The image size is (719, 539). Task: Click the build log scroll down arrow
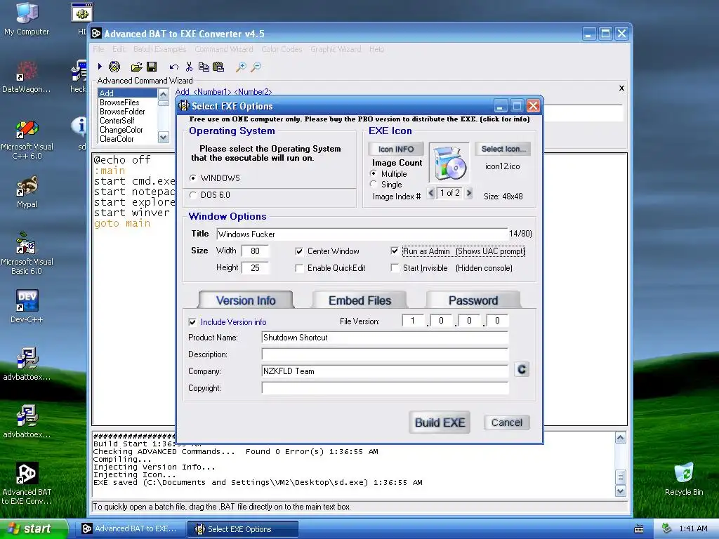coord(621,491)
